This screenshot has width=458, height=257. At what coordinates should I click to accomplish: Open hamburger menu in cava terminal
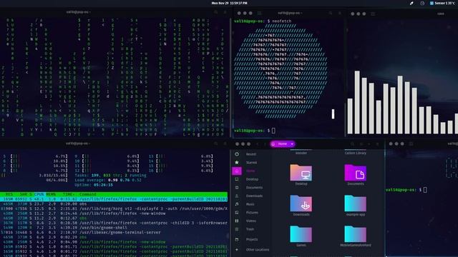[373, 14]
